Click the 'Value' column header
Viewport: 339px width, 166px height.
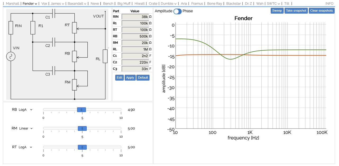coord(135,11)
